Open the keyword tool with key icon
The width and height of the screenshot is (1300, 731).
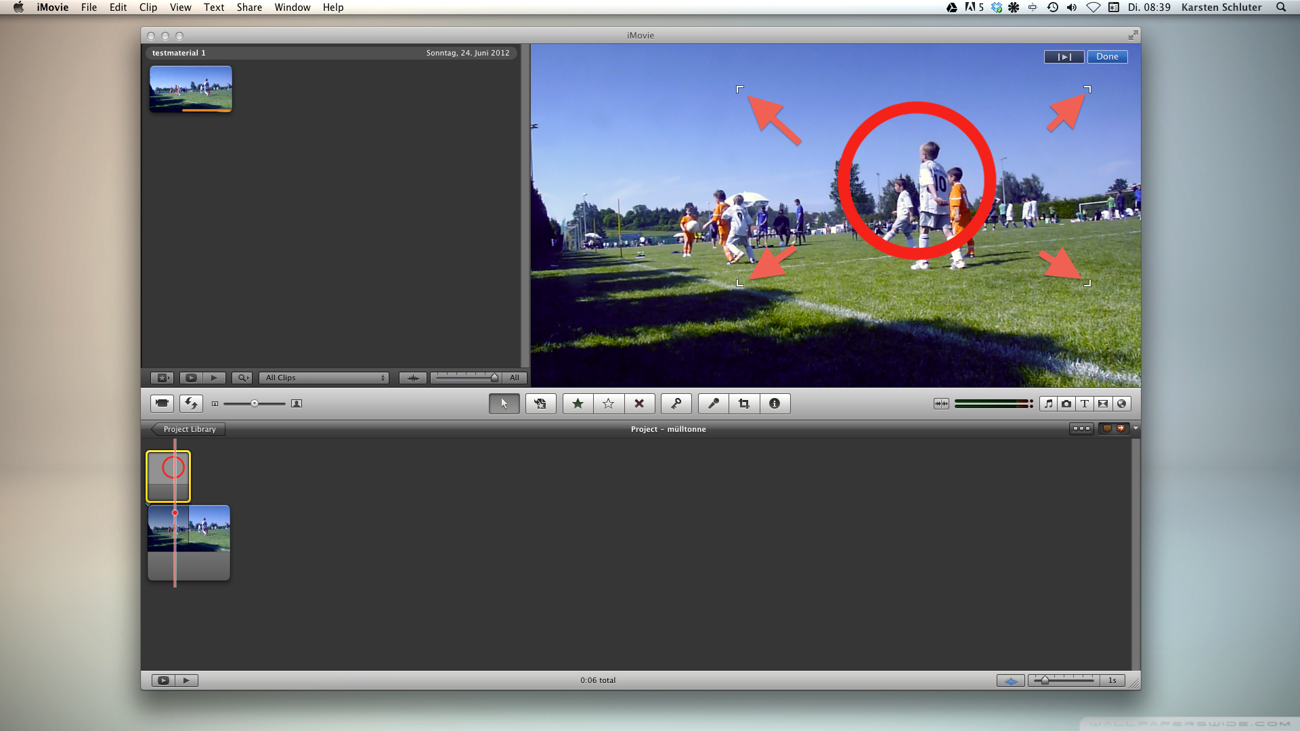click(676, 403)
